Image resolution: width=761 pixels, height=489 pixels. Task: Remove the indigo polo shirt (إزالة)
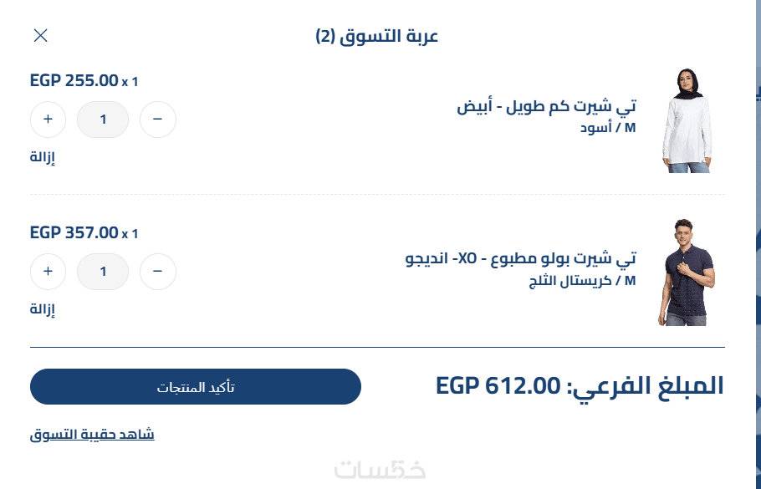(x=43, y=309)
